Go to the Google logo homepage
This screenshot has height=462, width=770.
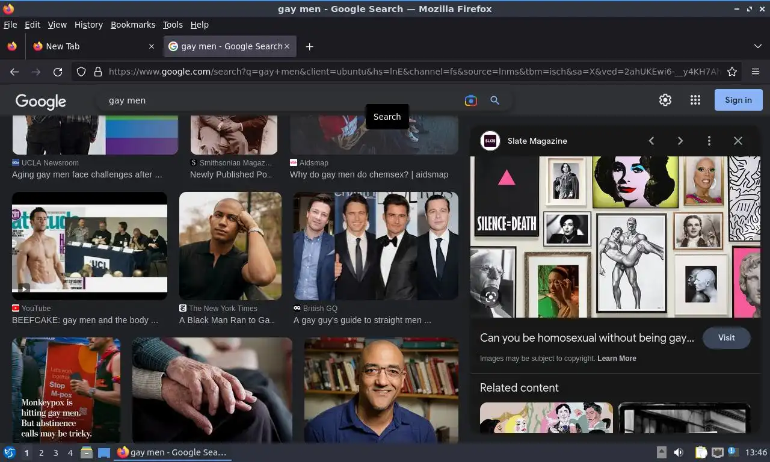41,102
